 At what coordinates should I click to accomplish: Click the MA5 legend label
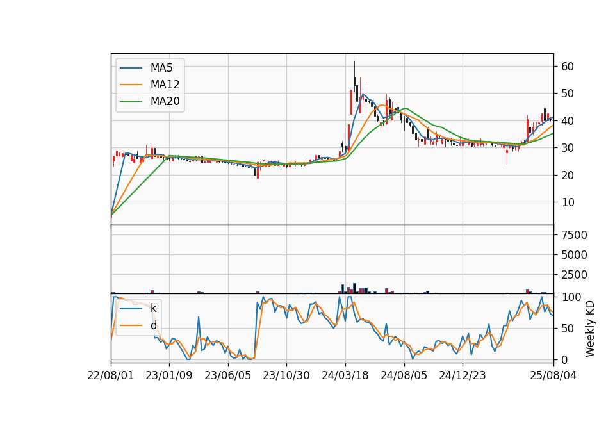[161, 68]
